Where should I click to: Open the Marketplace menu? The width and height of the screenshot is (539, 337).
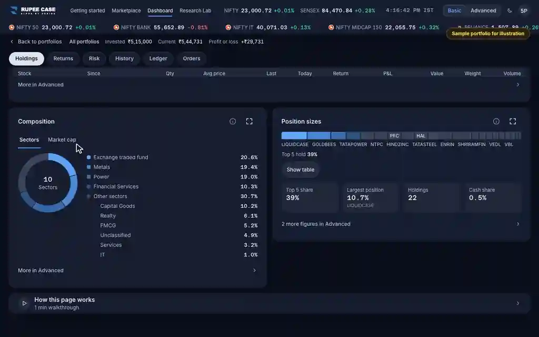point(126,11)
